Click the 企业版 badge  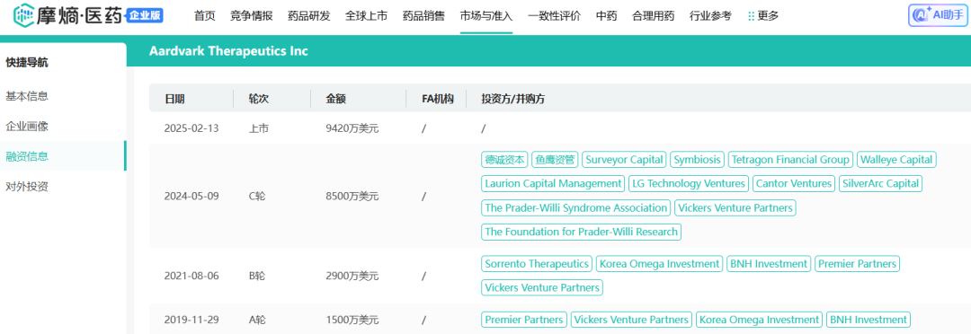click(x=145, y=15)
